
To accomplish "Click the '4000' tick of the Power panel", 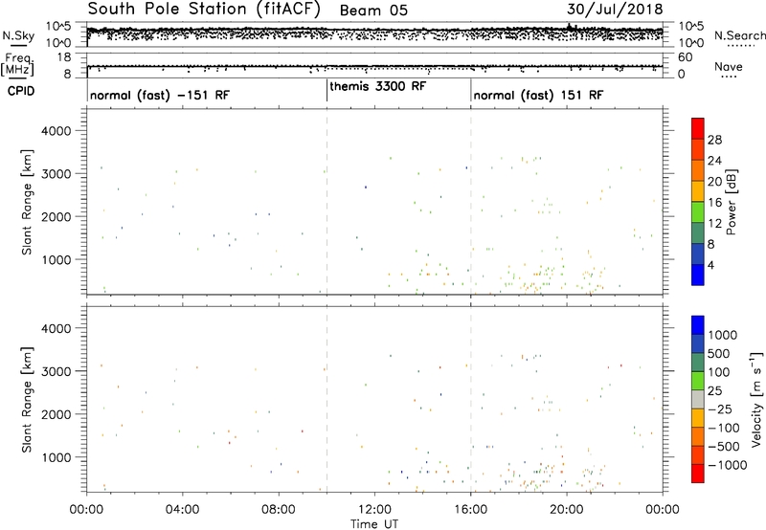I will 56,131.
